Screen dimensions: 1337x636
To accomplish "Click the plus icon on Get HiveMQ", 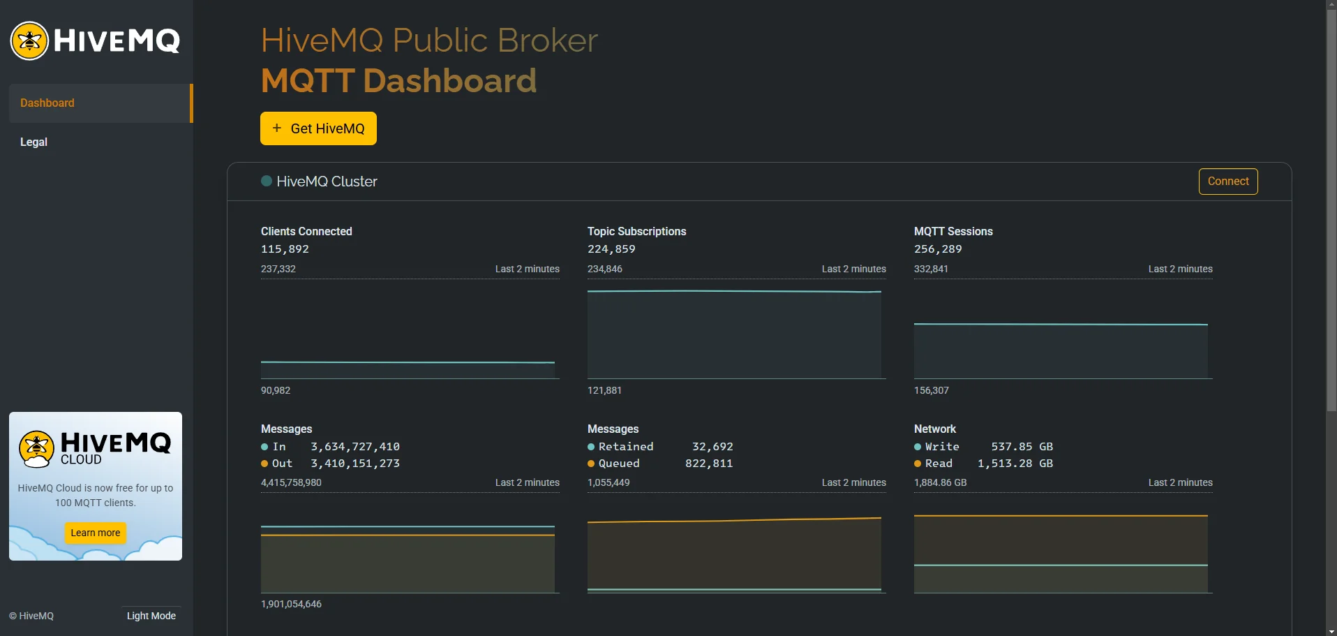I will [x=277, y=128].
